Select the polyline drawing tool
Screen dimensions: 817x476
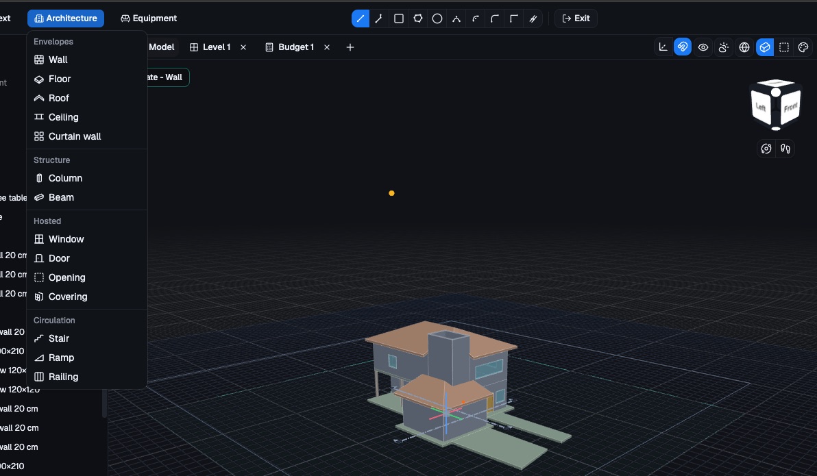click(379, 18)
